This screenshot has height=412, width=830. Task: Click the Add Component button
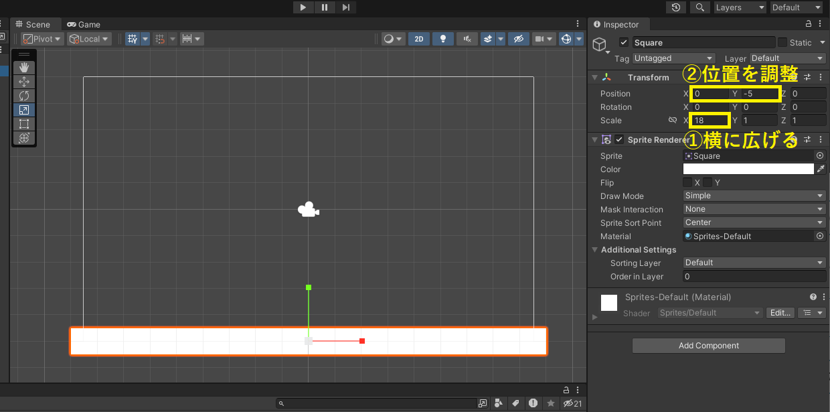coord(708,345)
